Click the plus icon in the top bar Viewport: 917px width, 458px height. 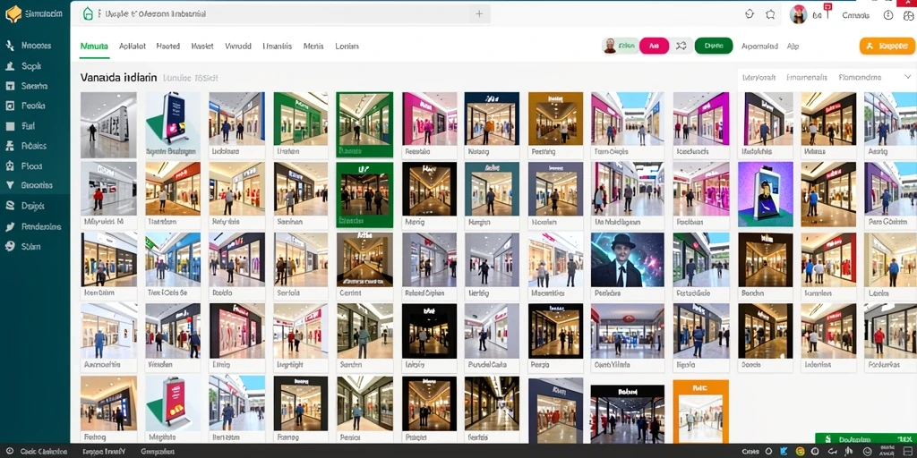[x=479, y=14]
